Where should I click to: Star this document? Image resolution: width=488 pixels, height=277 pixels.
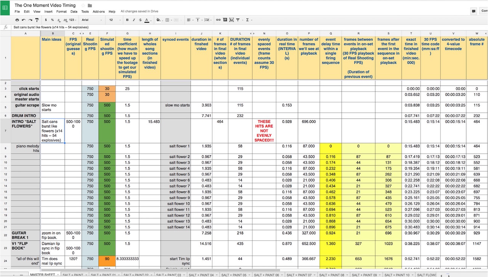83,6
